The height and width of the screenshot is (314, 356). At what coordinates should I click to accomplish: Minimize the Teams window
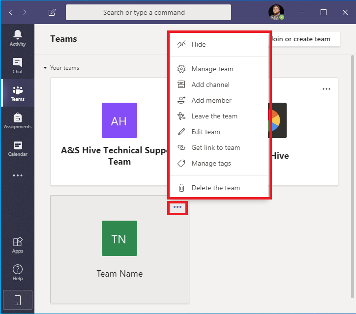click(x=302, y=12)
